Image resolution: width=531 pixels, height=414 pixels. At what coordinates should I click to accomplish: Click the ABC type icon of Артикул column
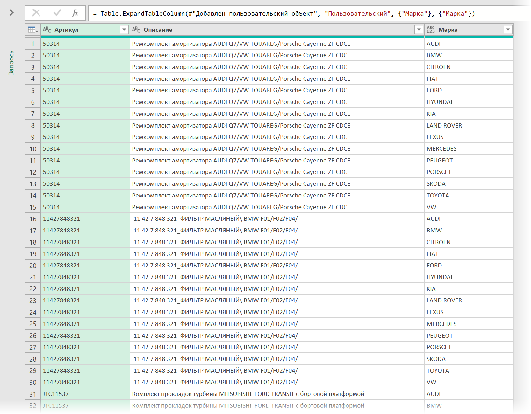[47, 30]
